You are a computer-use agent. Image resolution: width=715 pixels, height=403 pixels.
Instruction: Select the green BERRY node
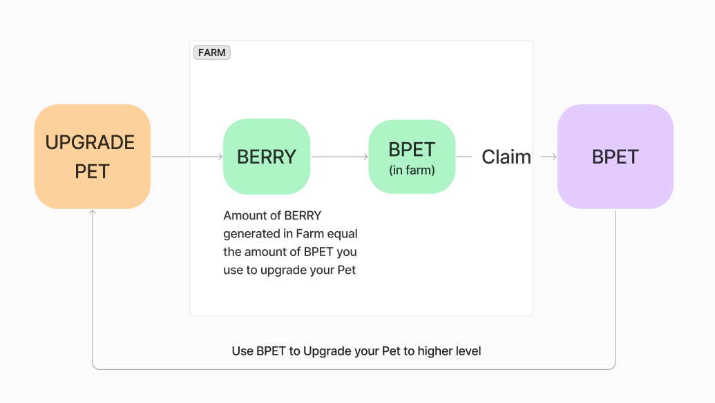[x=267, y=157]
